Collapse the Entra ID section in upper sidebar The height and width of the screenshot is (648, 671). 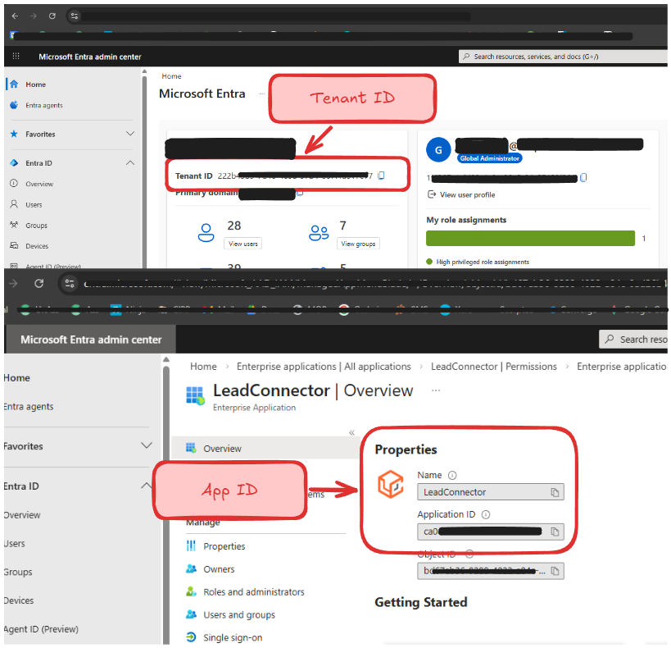tap(130, 163)
